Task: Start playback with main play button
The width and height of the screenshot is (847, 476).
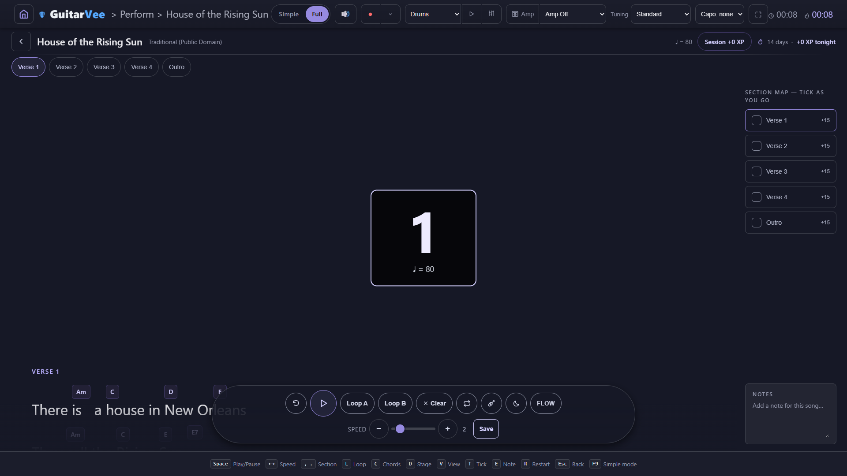Action: coord(323,403)
